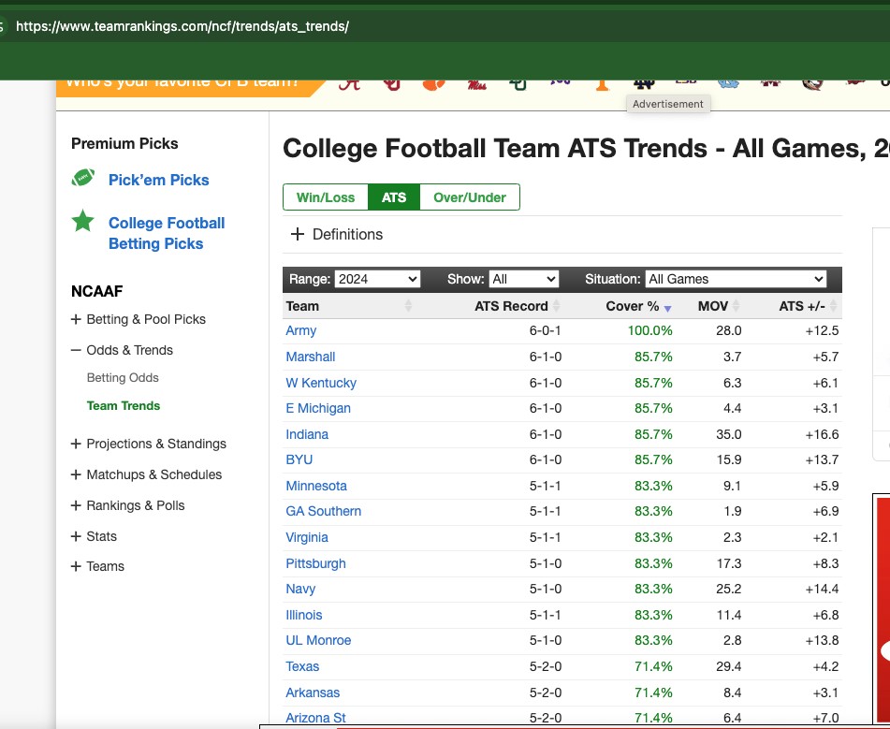Switch to the Win/Loss tab

pyautogui.click(x=326, y=197)
